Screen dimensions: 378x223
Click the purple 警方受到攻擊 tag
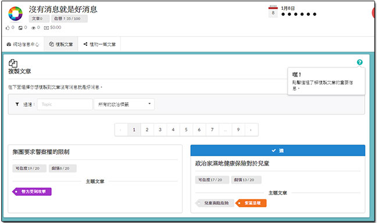[32, 192]
